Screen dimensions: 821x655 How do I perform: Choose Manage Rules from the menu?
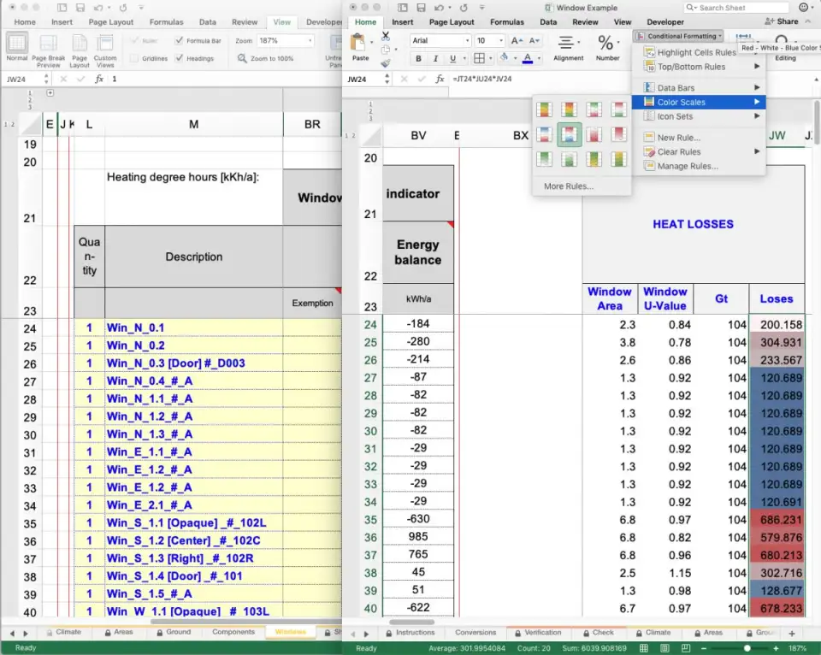click(687, 166)
